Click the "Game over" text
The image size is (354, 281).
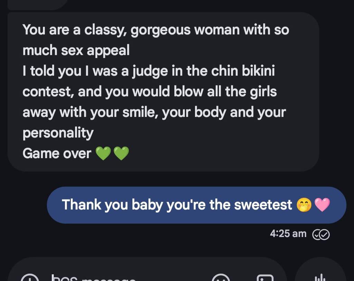[57, 153]
